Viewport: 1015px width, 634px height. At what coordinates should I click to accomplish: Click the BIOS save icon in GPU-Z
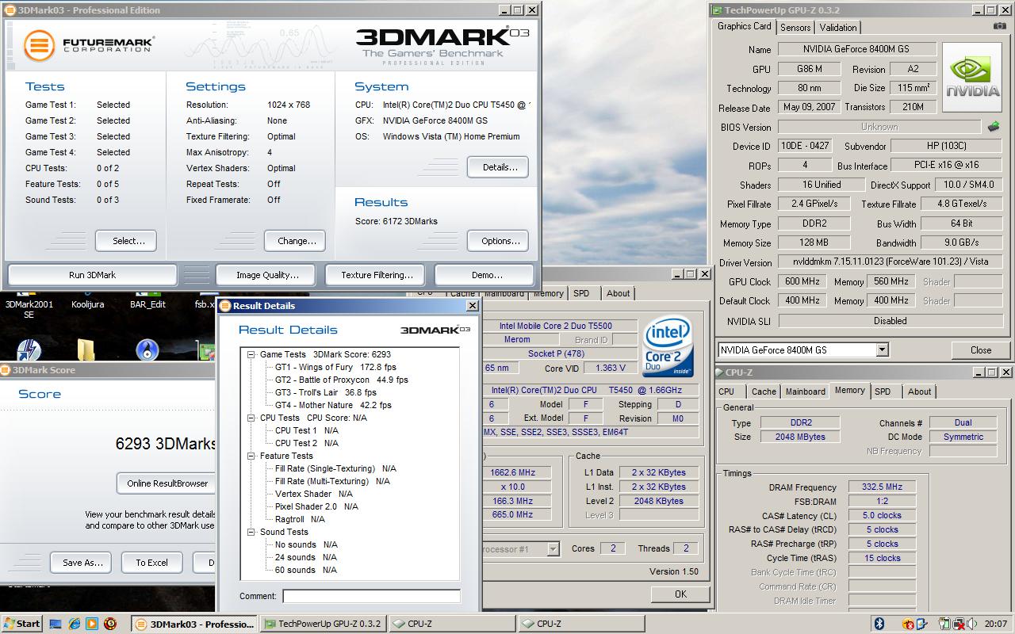994,126
